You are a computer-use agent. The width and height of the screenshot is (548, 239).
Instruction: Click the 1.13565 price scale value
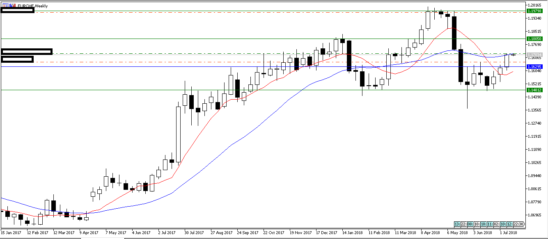click(535, 110)
